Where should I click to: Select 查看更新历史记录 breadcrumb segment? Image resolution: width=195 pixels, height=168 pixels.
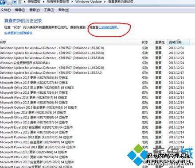(121, 2)
